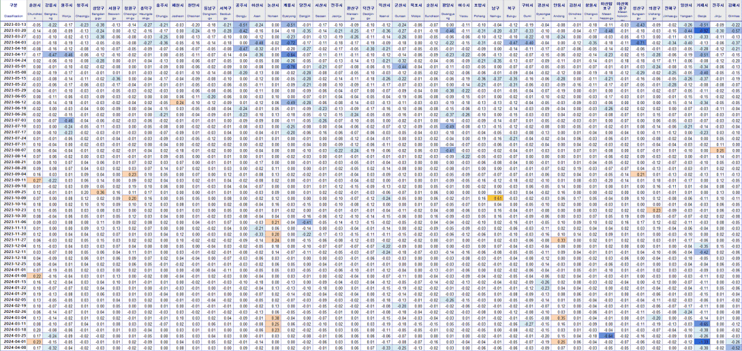Click the 2023-09-11 date row label
742x351 pixels.
pos(14,180)
